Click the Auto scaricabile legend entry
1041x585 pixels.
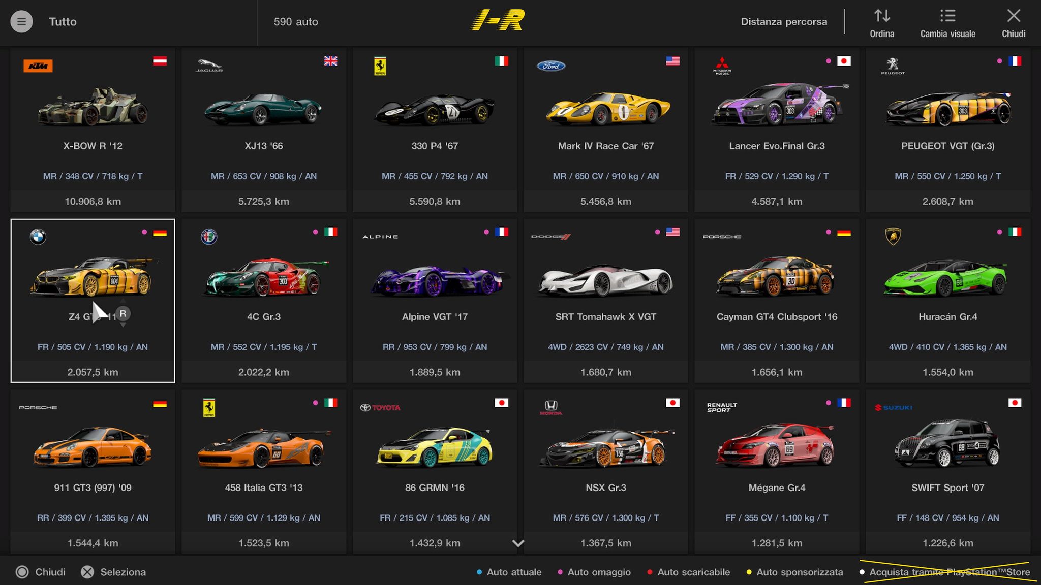(x=689, y=572)
